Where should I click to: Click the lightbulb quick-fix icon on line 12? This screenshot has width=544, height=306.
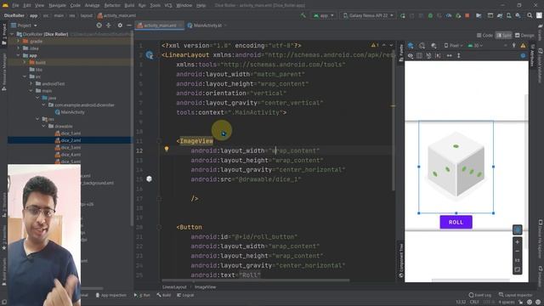pyautogui.click(x=167, y=150)
